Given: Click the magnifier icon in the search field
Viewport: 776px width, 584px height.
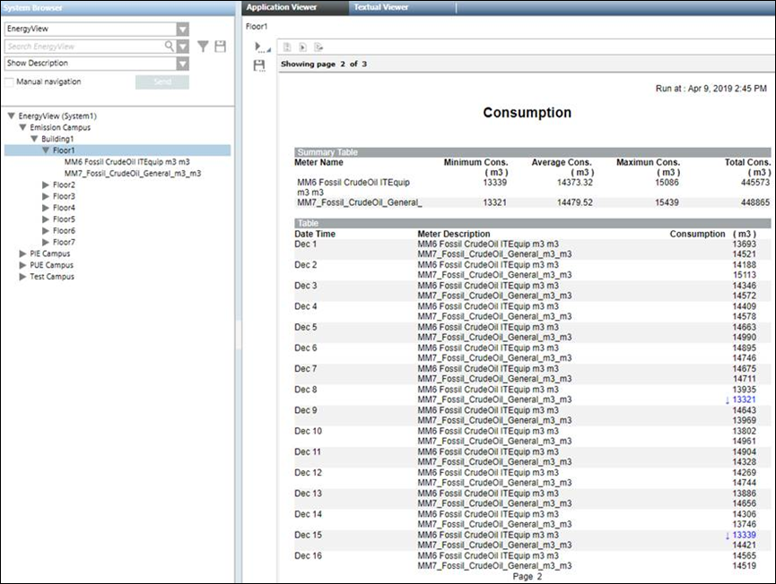Looking at the screenshot, I should pos(169,47).
